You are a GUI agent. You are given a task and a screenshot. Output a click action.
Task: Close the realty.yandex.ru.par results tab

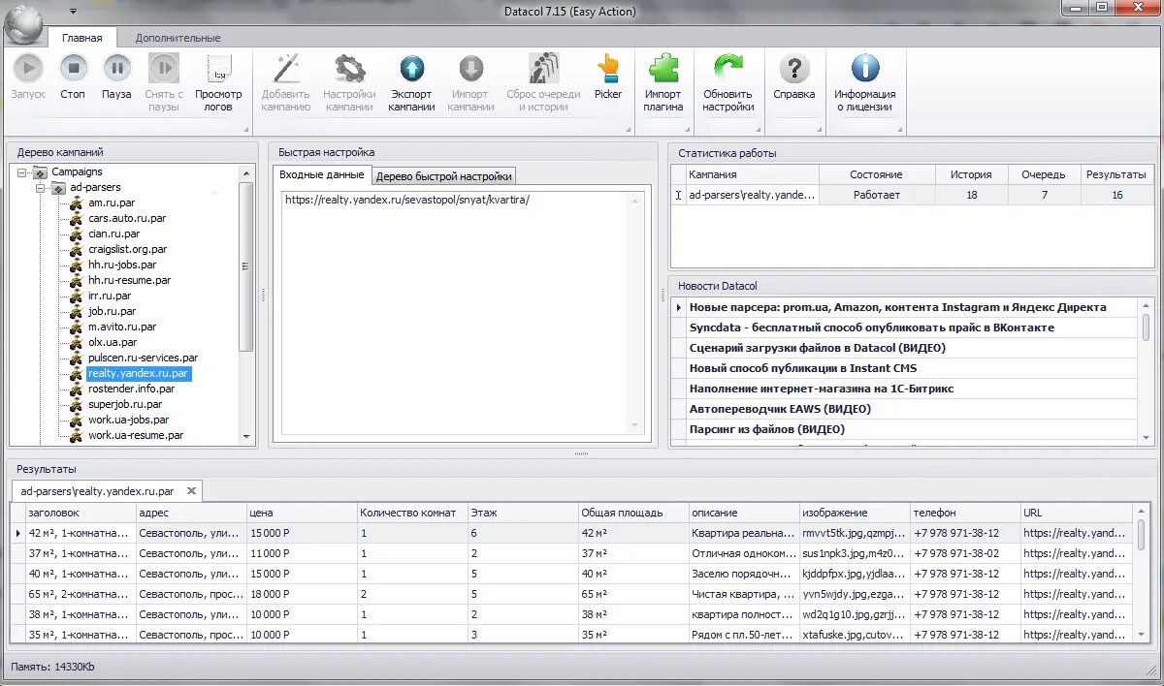(191, 491)
